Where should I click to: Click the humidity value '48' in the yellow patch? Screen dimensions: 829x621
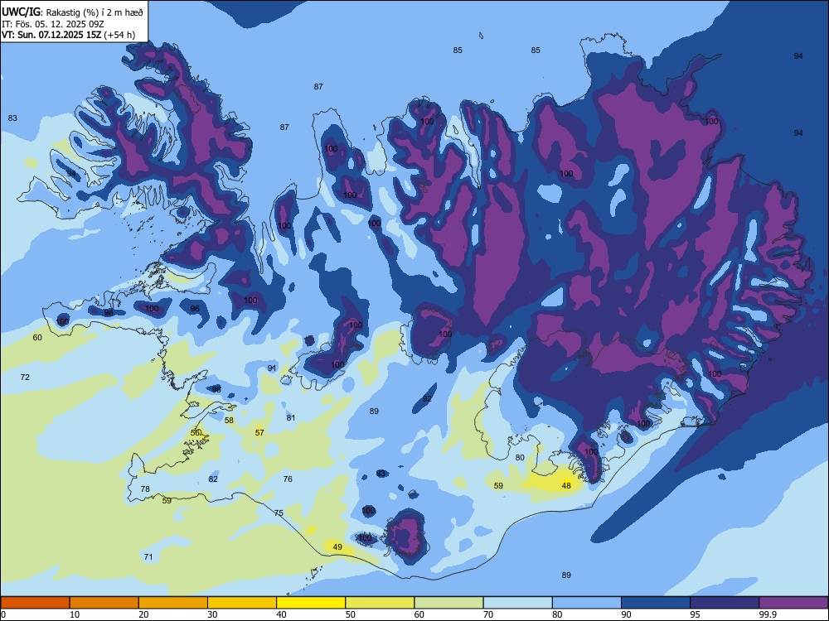(x=566, y=486)
